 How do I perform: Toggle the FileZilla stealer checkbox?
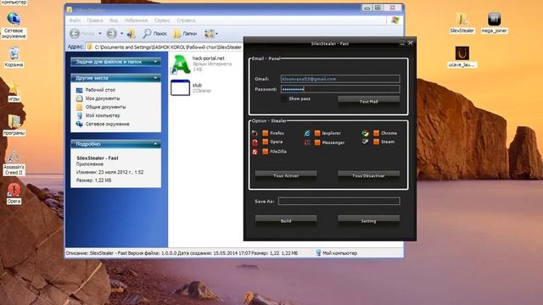266,152
